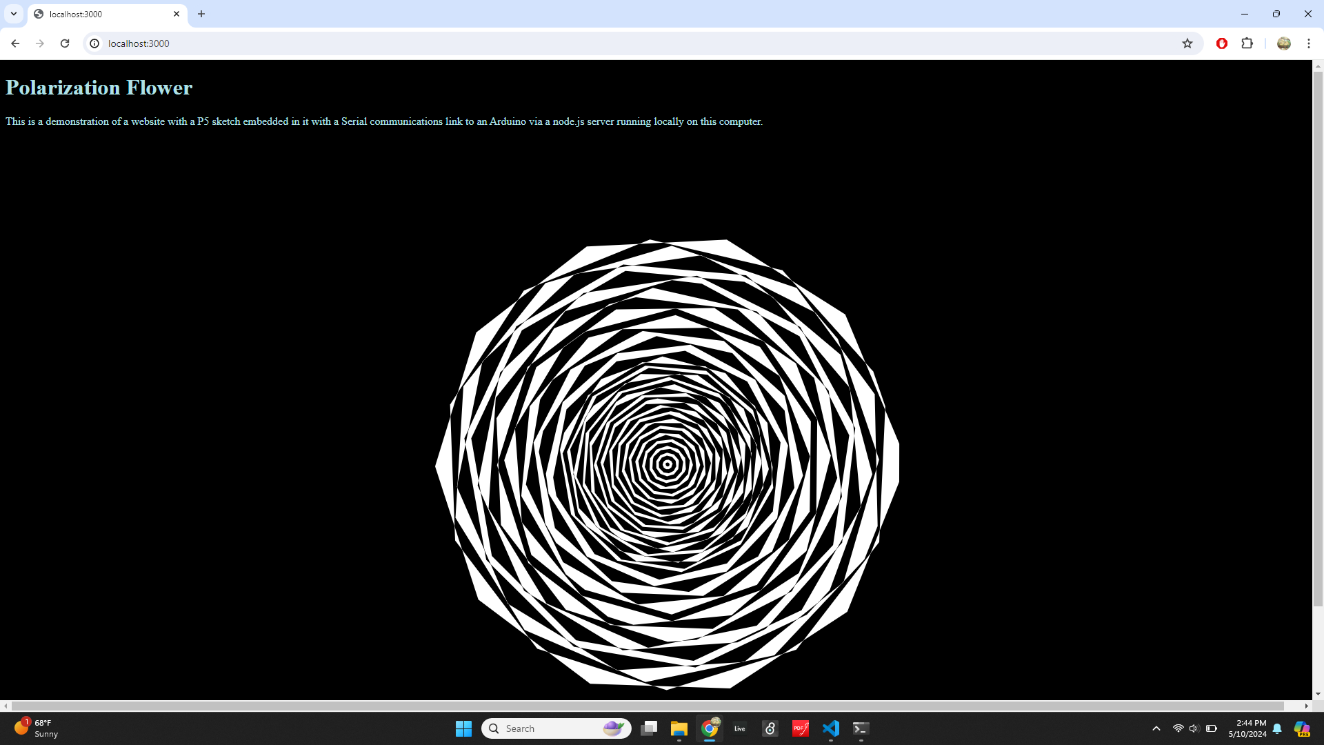Click the extensions puzzle icon in toolbar

click(x=1247, y=43)
